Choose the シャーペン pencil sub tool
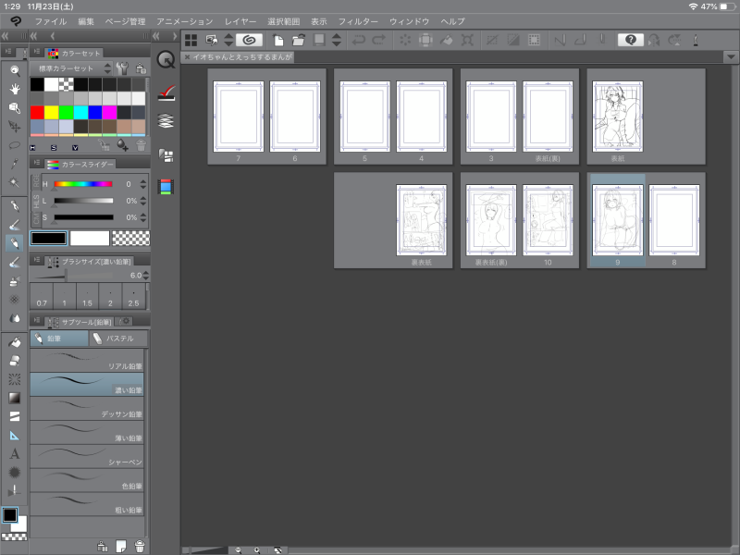740x555 pixels. pos(87,456)
